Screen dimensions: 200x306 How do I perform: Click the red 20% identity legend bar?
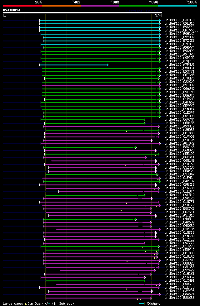coord(22,6)
